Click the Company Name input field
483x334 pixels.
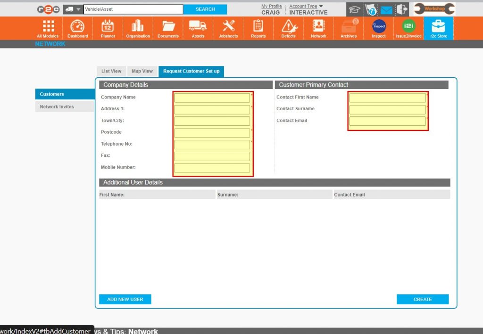coord(212,98)
